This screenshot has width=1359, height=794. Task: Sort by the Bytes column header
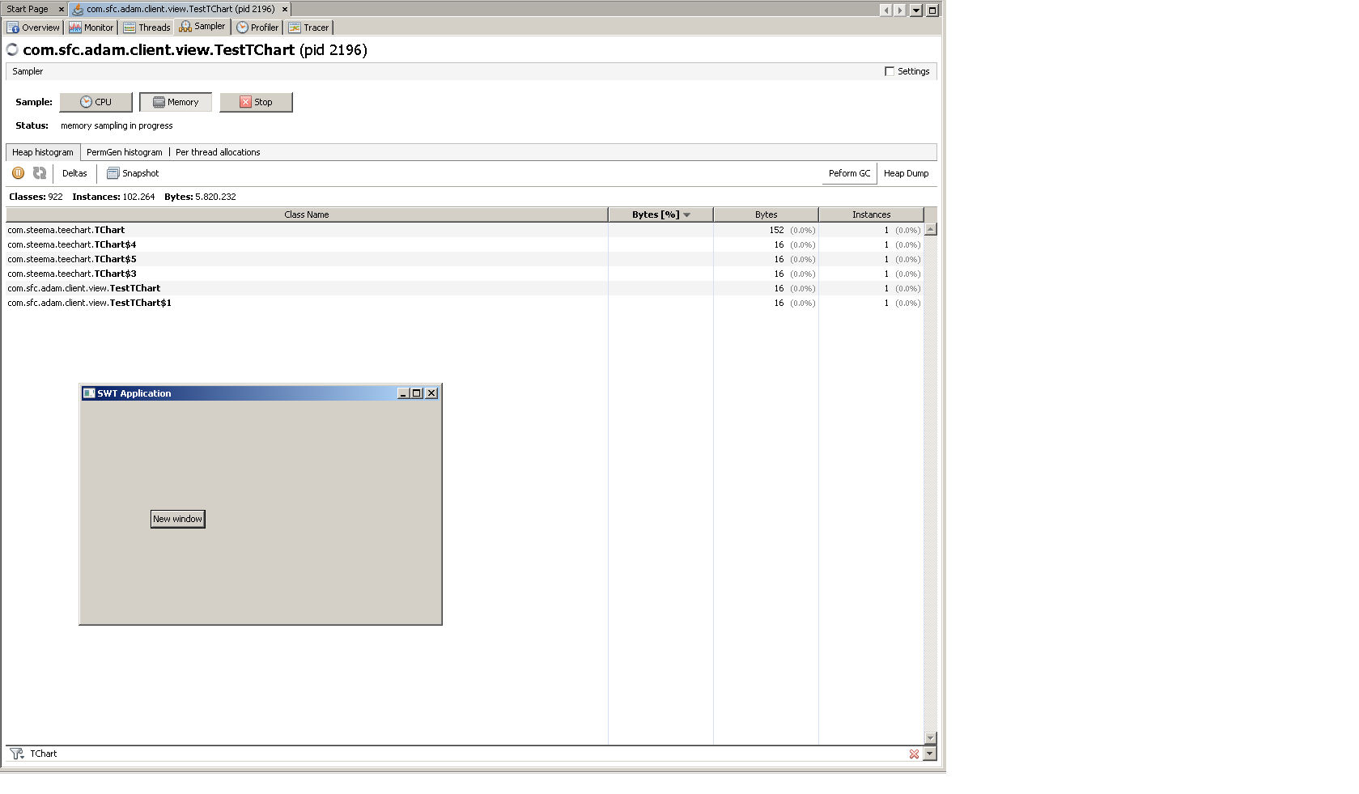(766, 214)
